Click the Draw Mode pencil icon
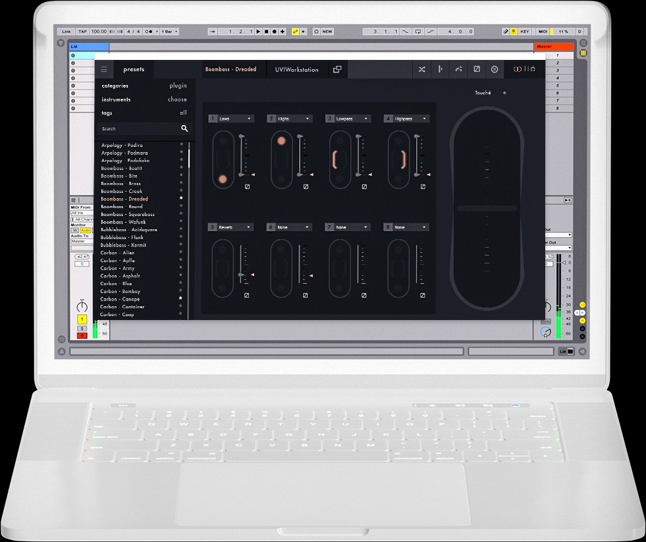The image size is (646, 542). pos(506,32)
